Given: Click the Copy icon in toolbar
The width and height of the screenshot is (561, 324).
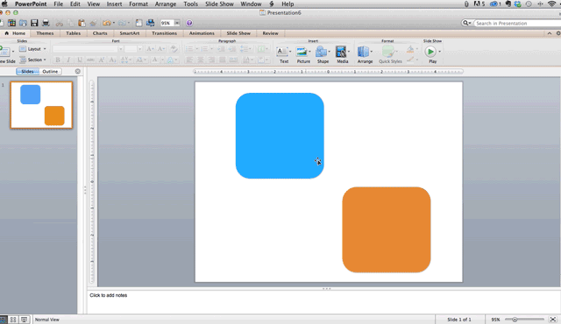Looking at the screenshot, I should (x=70, y=24).
